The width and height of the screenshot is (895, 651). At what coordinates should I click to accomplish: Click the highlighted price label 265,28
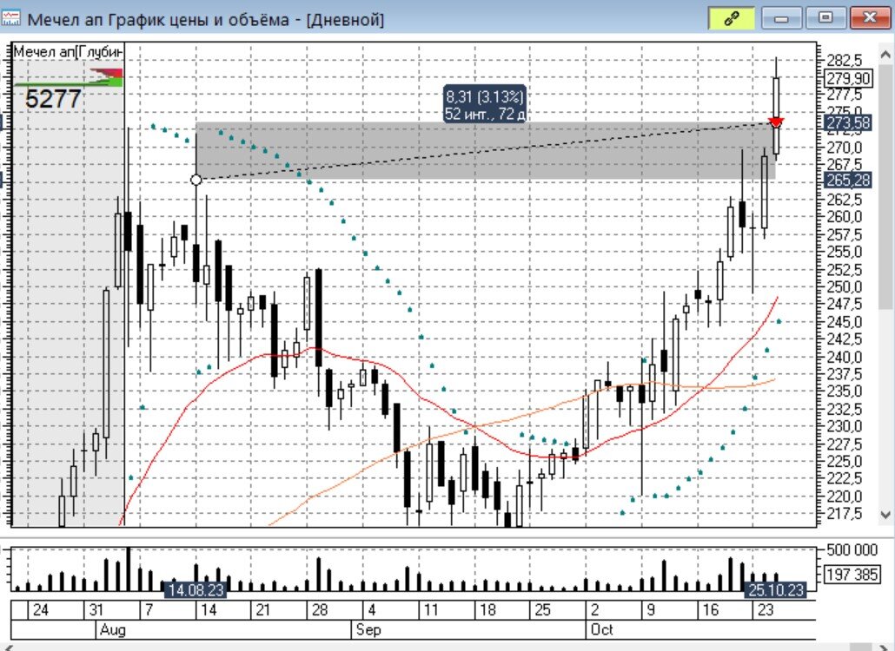(849, 181)
